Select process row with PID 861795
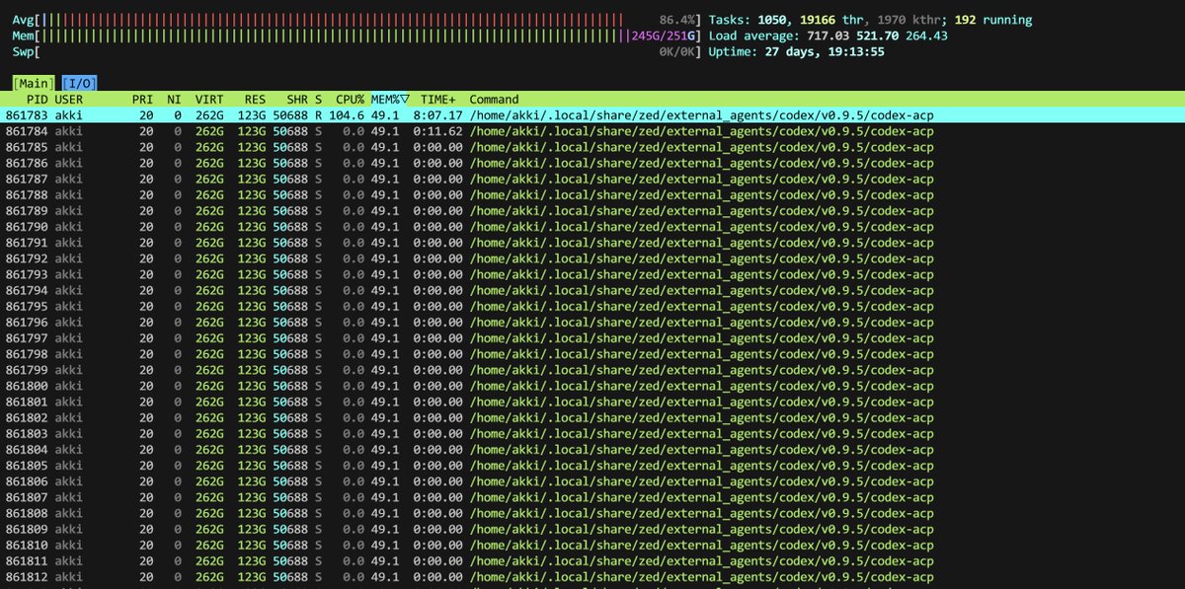The image size is (1185, 589). 592,306
